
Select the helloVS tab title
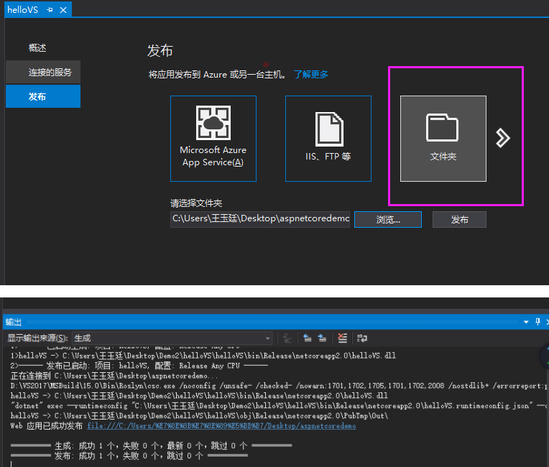coord(23,10)
